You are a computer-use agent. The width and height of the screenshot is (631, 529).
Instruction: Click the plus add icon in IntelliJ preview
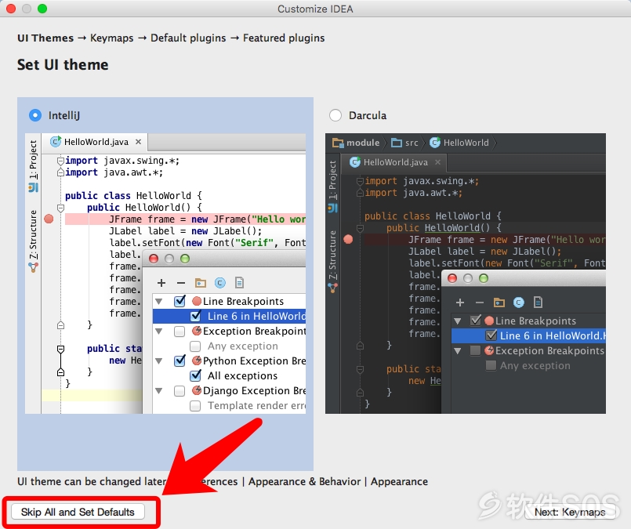click(x=161, y=283)
